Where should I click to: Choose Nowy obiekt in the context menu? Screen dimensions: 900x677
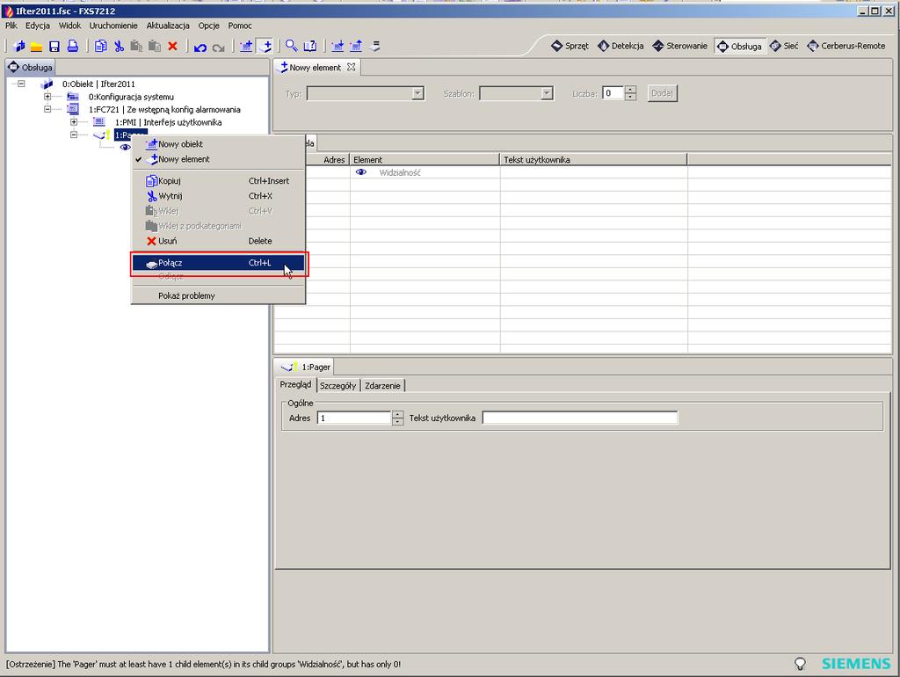(218, 144)
